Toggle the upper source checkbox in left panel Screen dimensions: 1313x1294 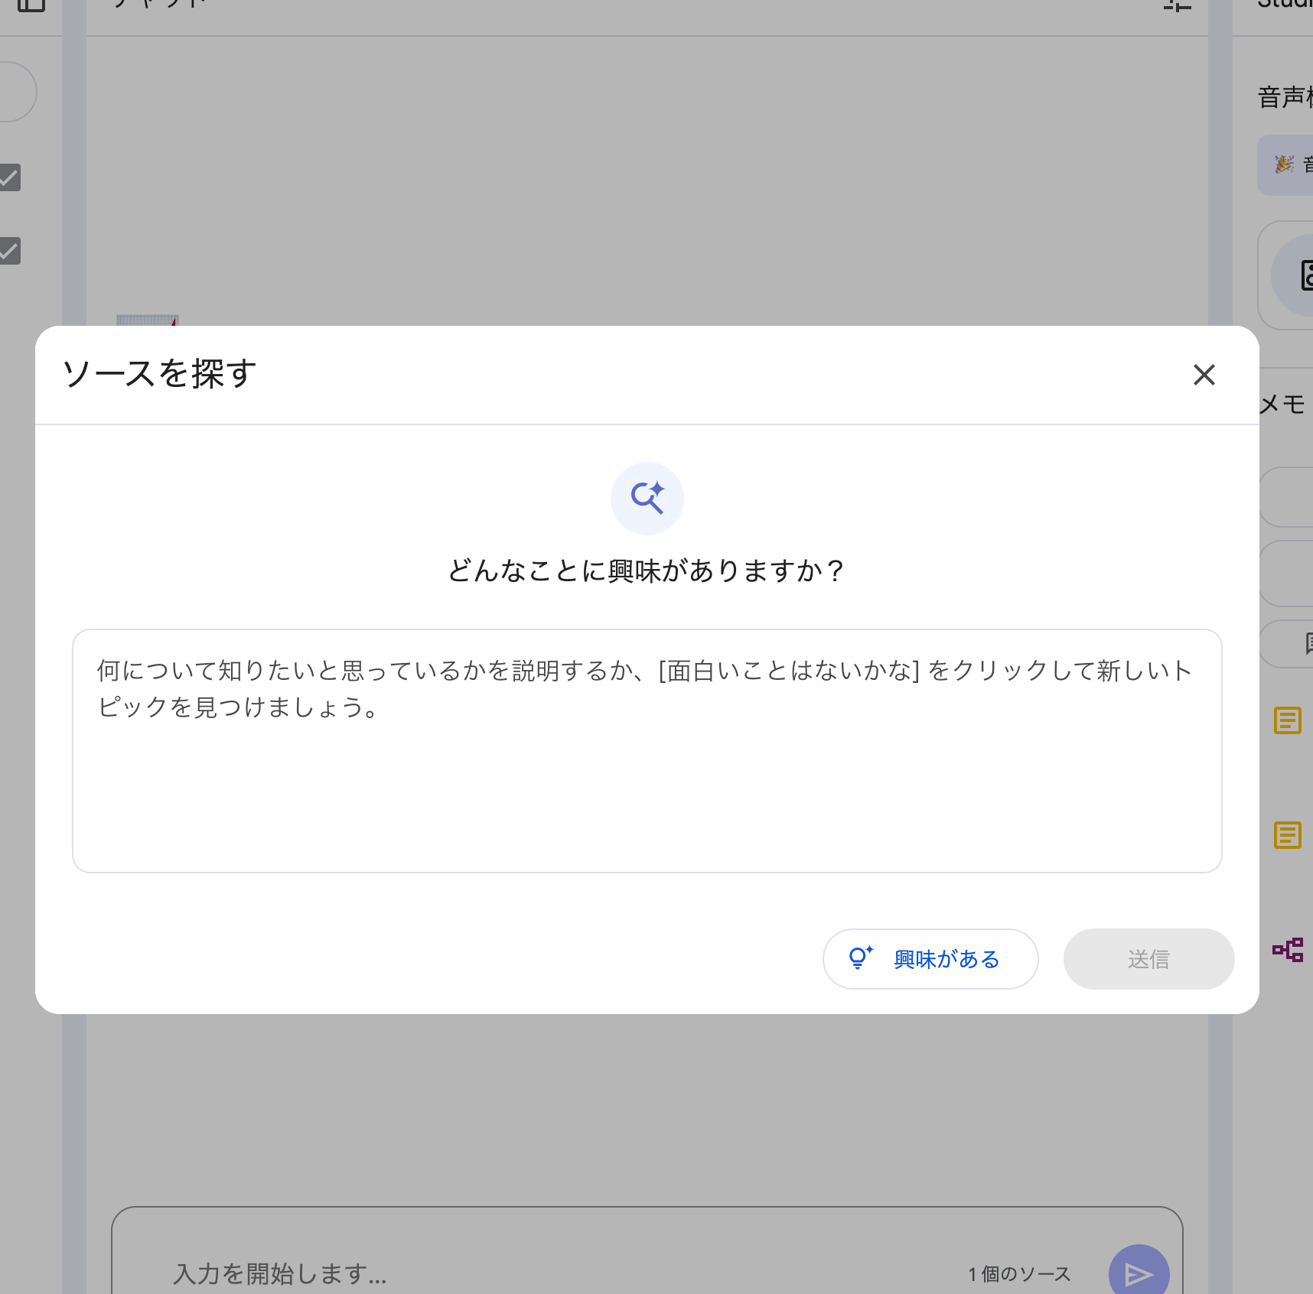pos(9,177)
